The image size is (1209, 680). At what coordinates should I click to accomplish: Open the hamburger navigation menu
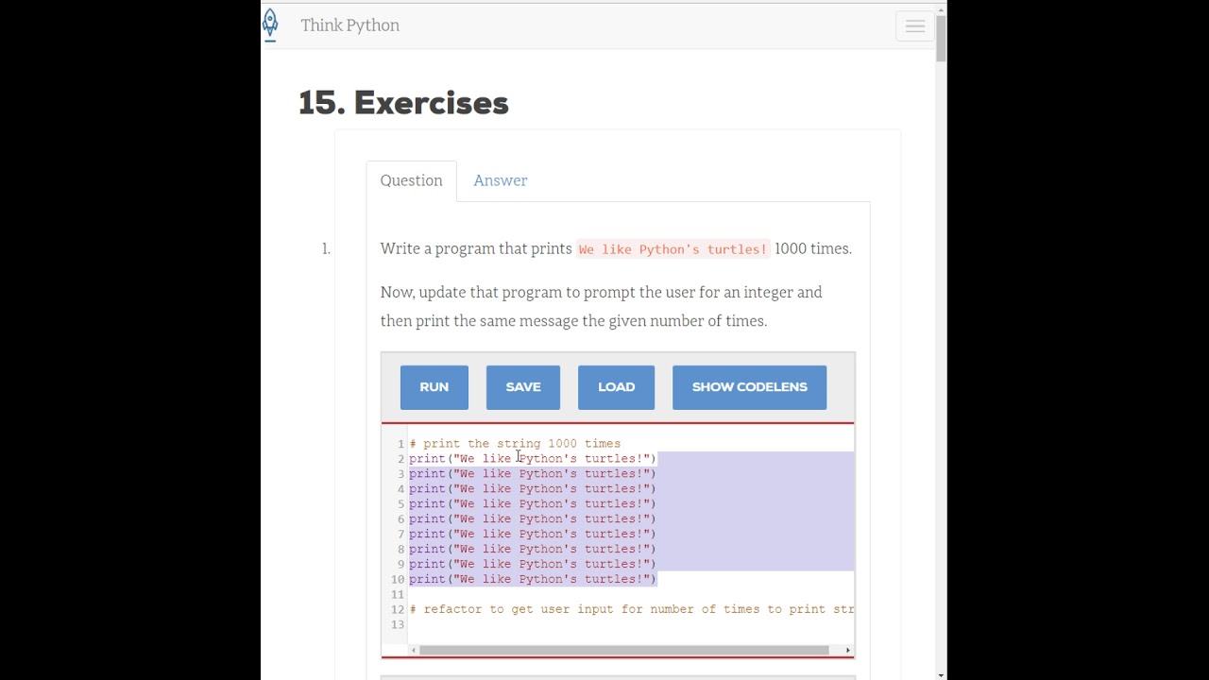[914, 26]
